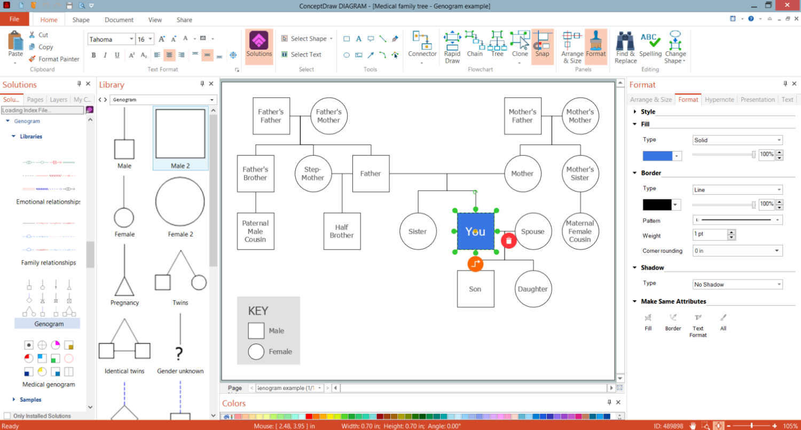The width and height of the screenshot is (801, 430).
Task: Apply center text alignment
Action: coord(170,55)
